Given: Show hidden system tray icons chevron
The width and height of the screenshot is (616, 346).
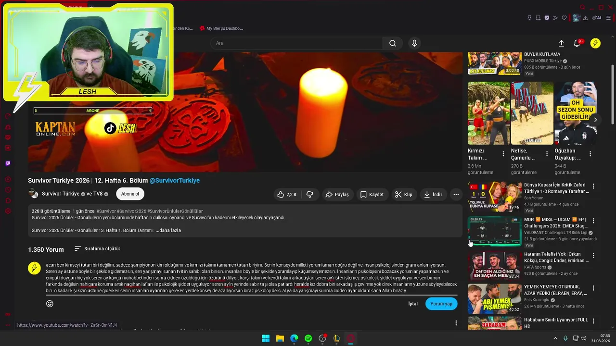Looking at the screenshot, I should 555,338.
